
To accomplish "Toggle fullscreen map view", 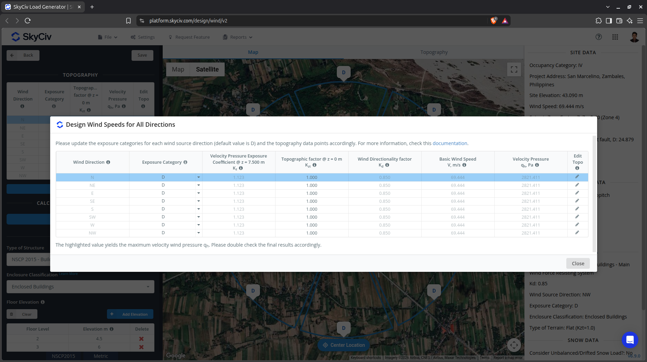I will (514, 69).
